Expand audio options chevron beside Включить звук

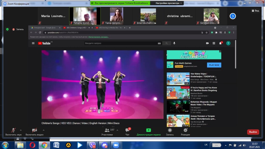point(21,130)
